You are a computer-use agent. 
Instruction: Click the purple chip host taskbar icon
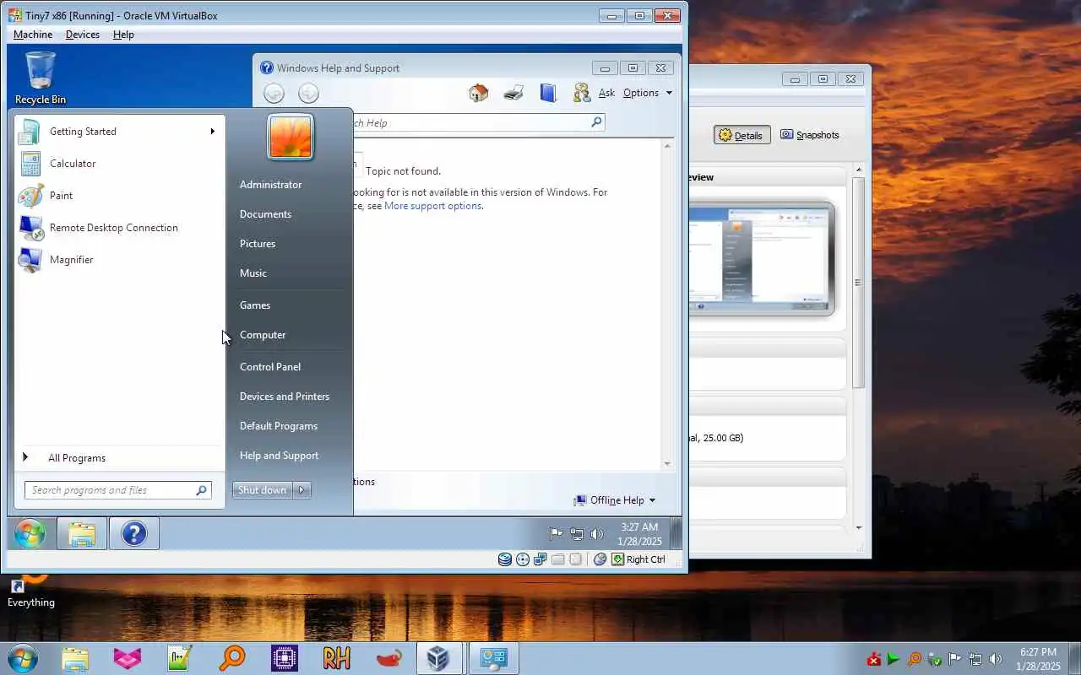tap(284, 658)
